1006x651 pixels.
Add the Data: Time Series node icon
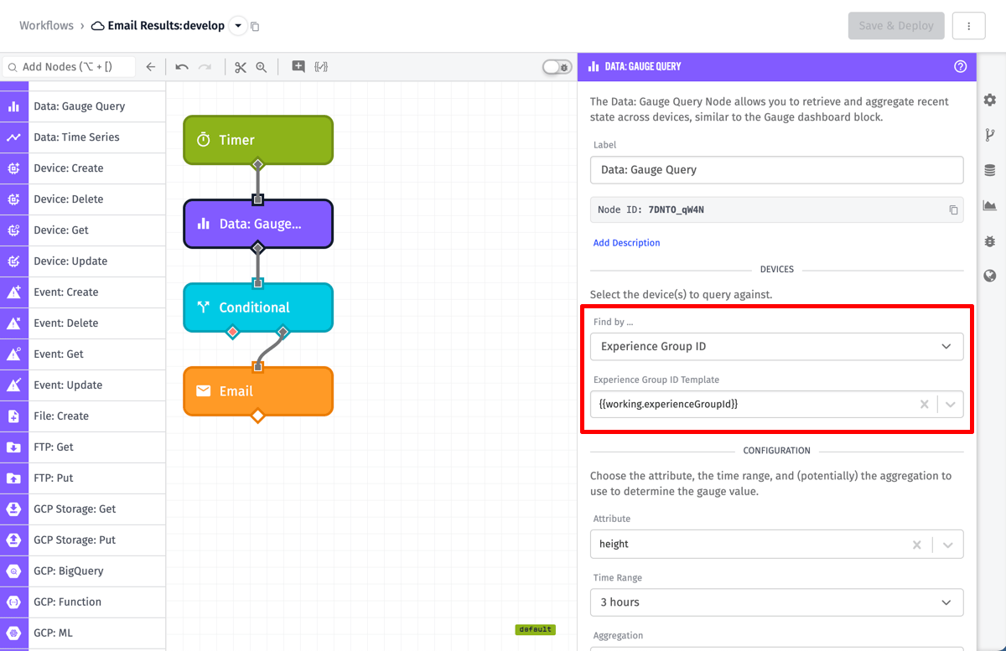pos(13,137)
